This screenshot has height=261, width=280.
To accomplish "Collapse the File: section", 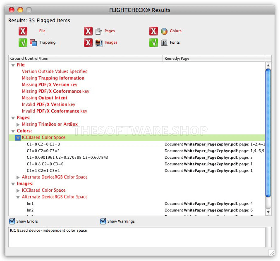I will click(x=13, y=65).
